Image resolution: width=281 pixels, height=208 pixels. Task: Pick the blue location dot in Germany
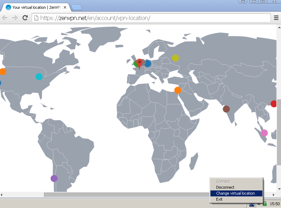148,64
